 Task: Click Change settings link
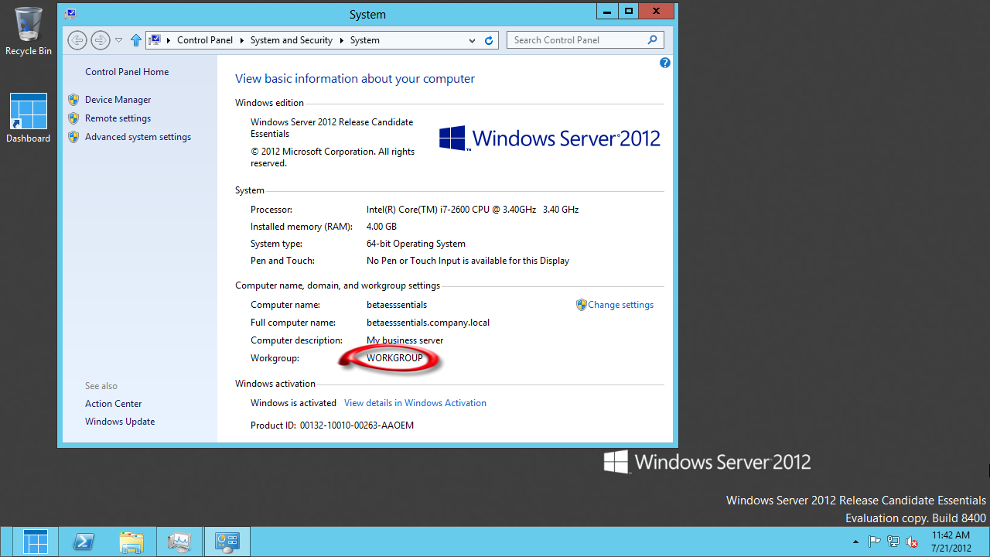coord(620,305)
